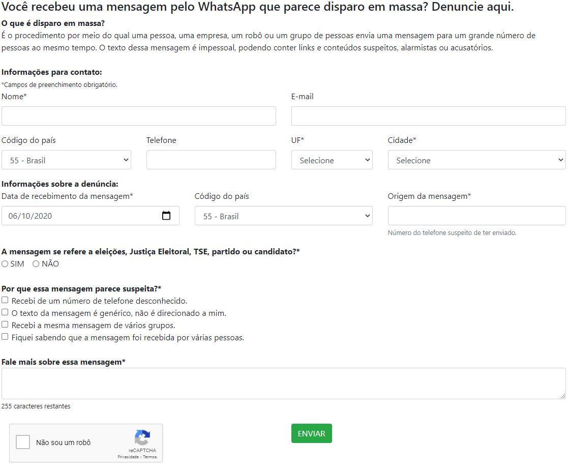This screenshot has width=568, height=472.
Task: Open the contact Código do país dropdown
Action: [66, 160]
